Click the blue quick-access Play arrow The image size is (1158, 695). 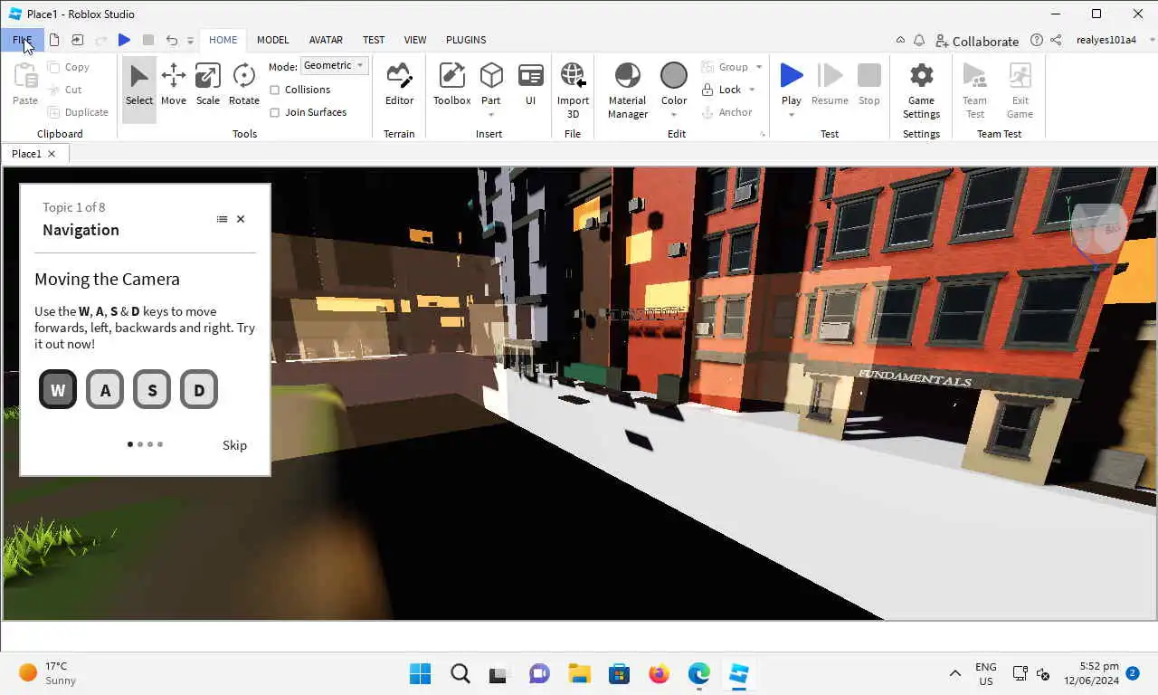(x=125, y=40)
